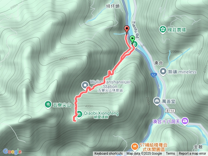Click the 圳仔頭 place label
This screenshot has height=156, width=208.
coord(113,6)
